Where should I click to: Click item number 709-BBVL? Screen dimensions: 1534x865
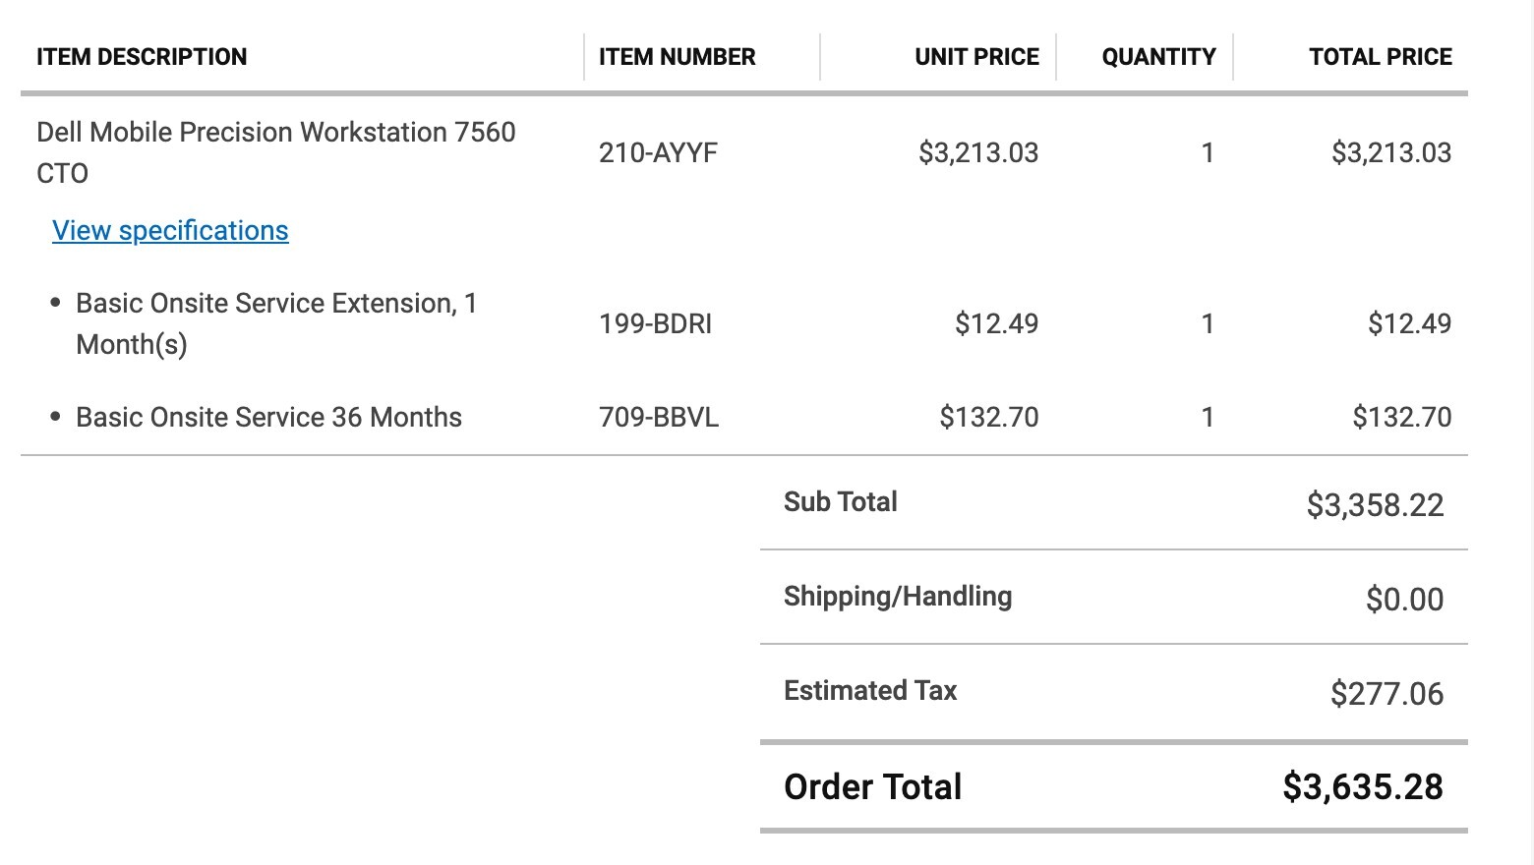click(x=659, y=417)
